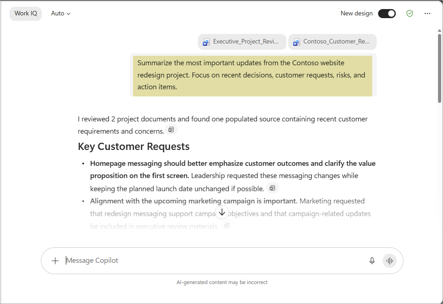This screenshot has height=304, width=443.
Task: Click 'I reviewed 2 project documents' sentence
Action: pos(222,125)
